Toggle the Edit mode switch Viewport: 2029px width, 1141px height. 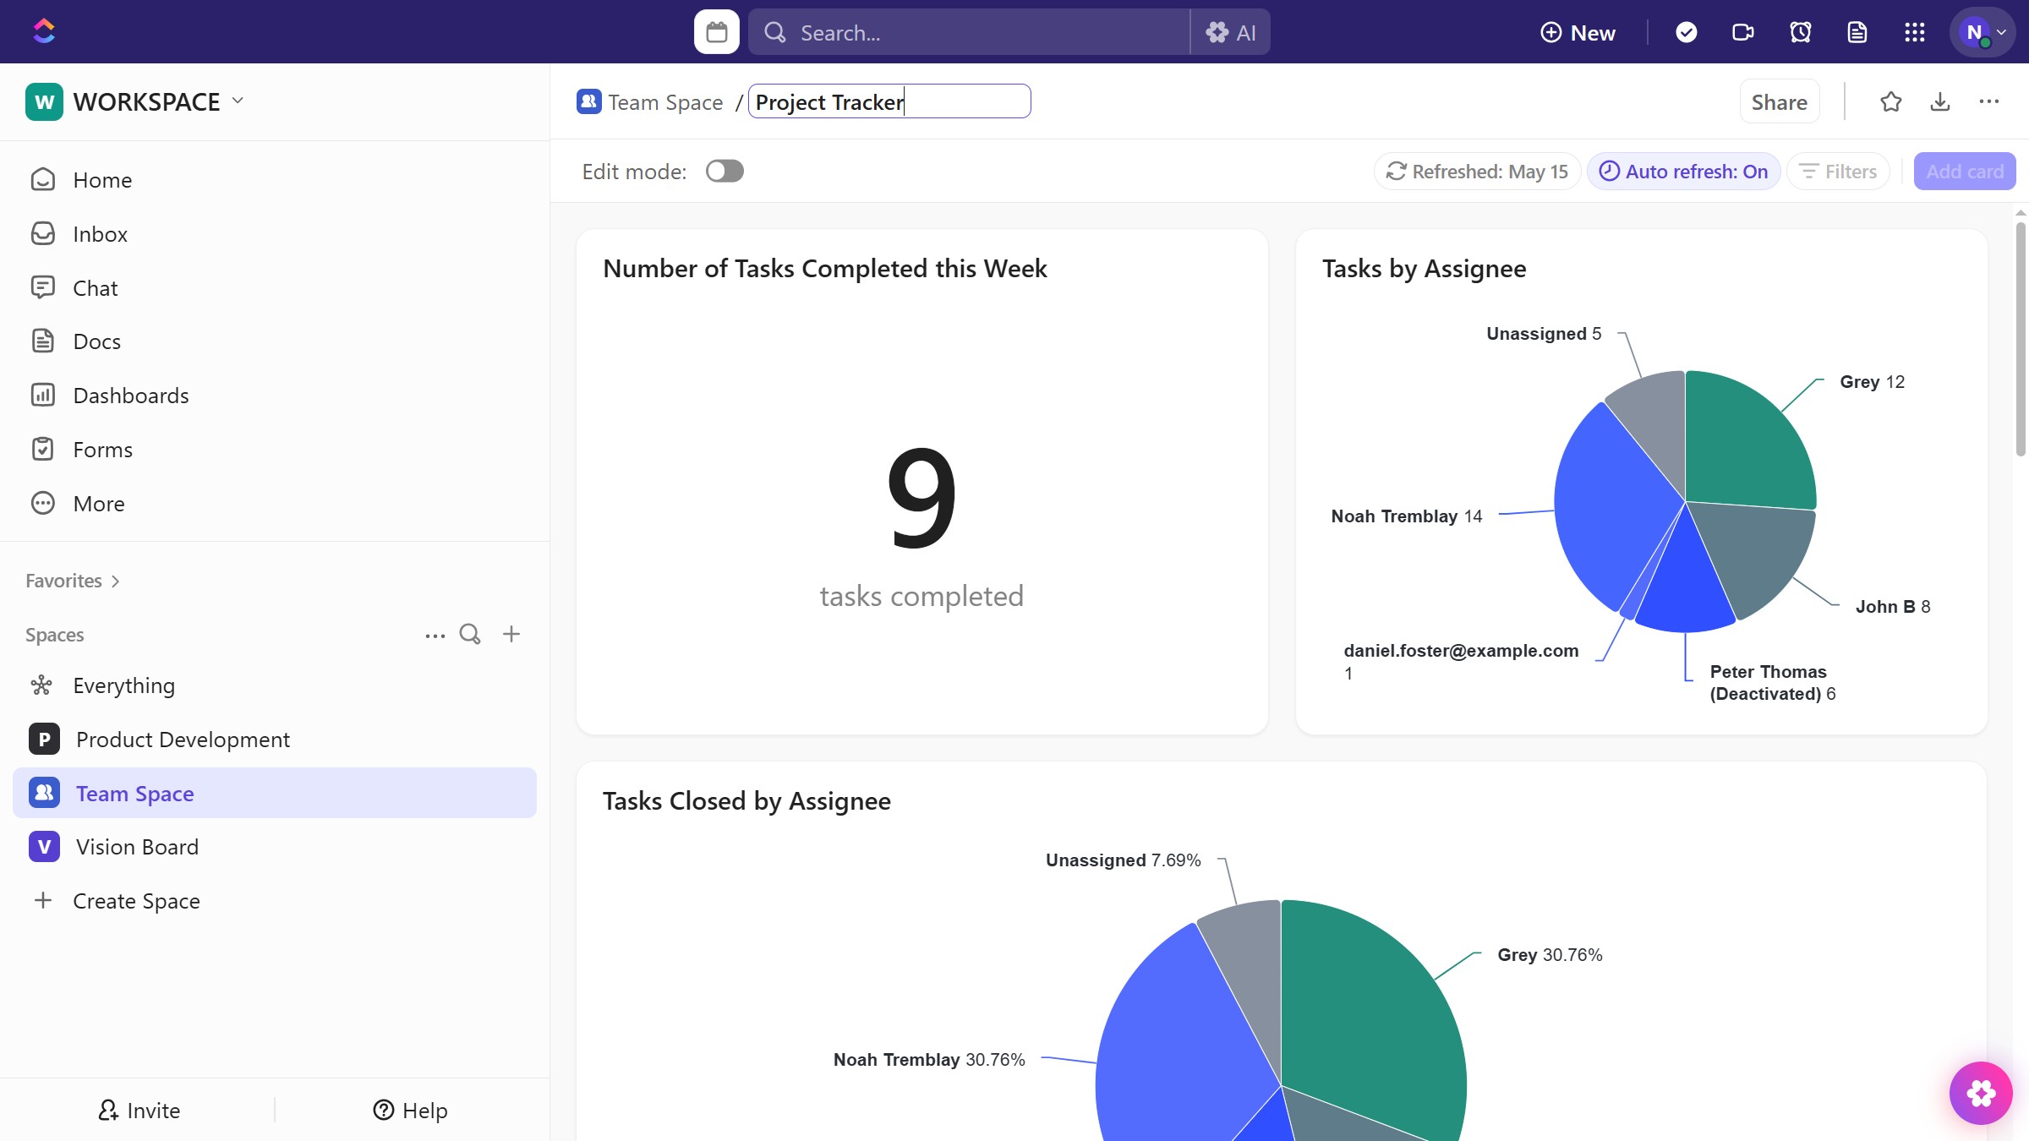tap(725, 171)
